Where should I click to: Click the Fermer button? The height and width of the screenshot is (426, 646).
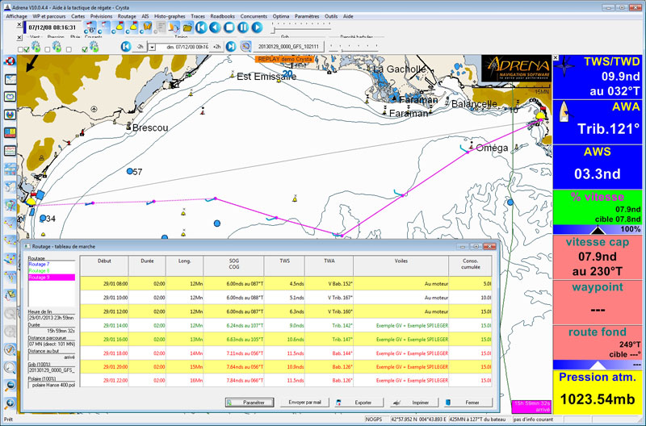(469, 403)
